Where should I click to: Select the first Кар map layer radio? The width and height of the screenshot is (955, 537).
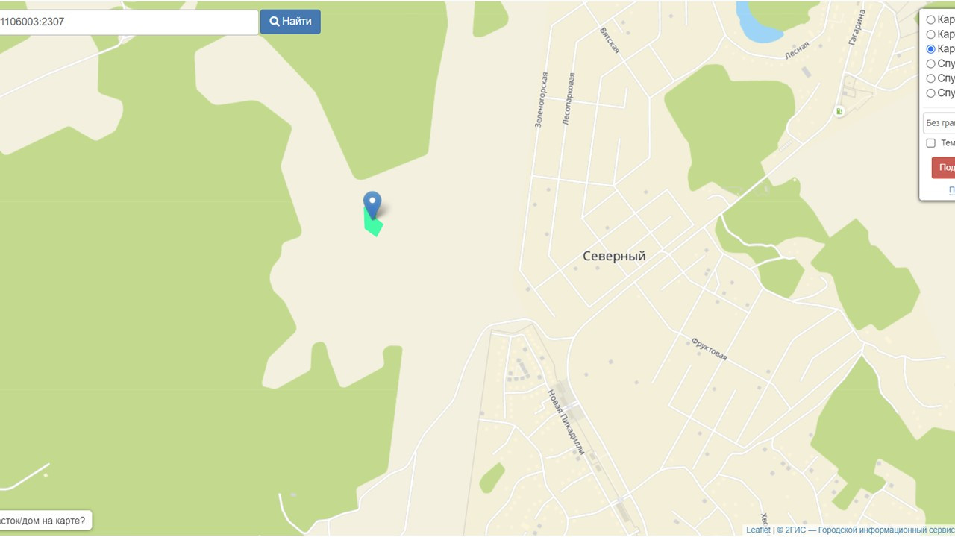[930, 19]
